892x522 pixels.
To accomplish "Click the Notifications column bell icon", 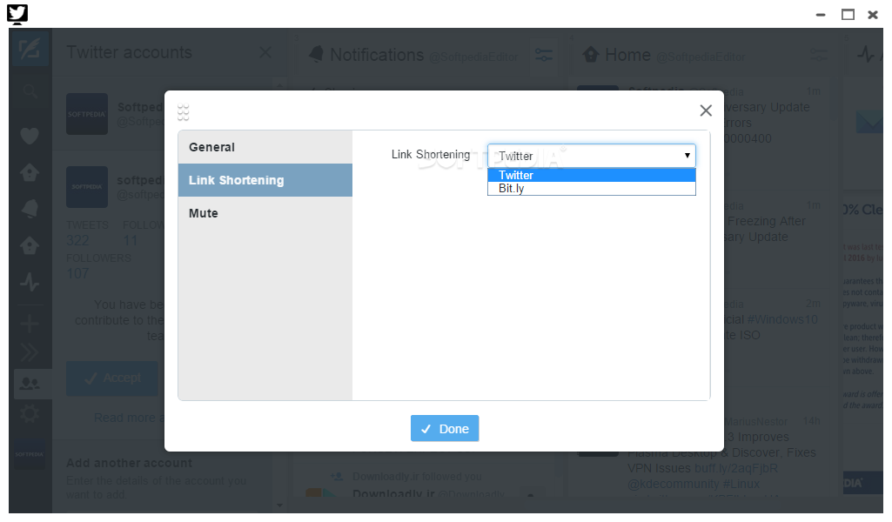I will pyautogui.click(x=316, y=55).
